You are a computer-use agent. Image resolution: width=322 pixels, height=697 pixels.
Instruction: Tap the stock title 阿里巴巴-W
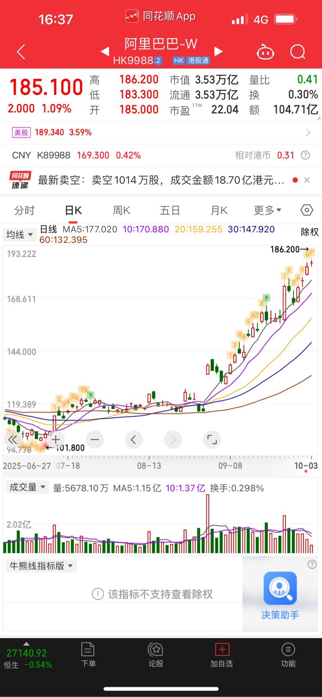(161, 44)
